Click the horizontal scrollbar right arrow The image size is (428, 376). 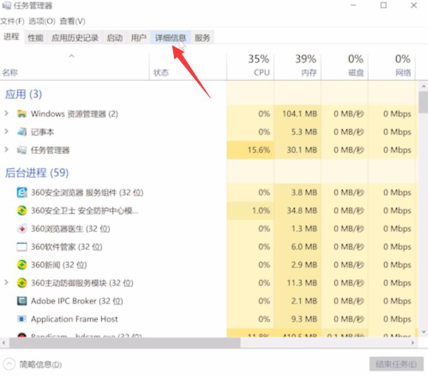click(x=413, y=343)
